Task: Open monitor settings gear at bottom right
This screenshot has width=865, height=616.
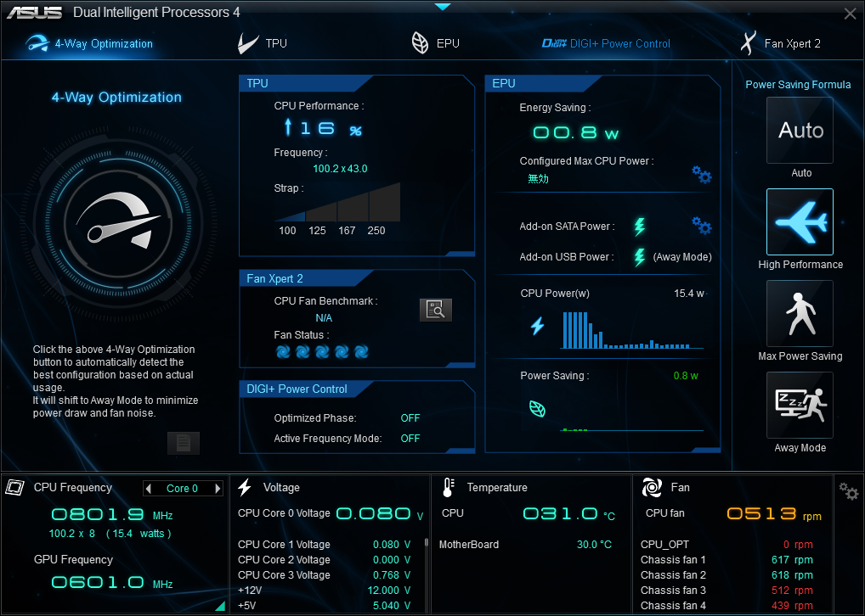Action: [x=849, y=491]
